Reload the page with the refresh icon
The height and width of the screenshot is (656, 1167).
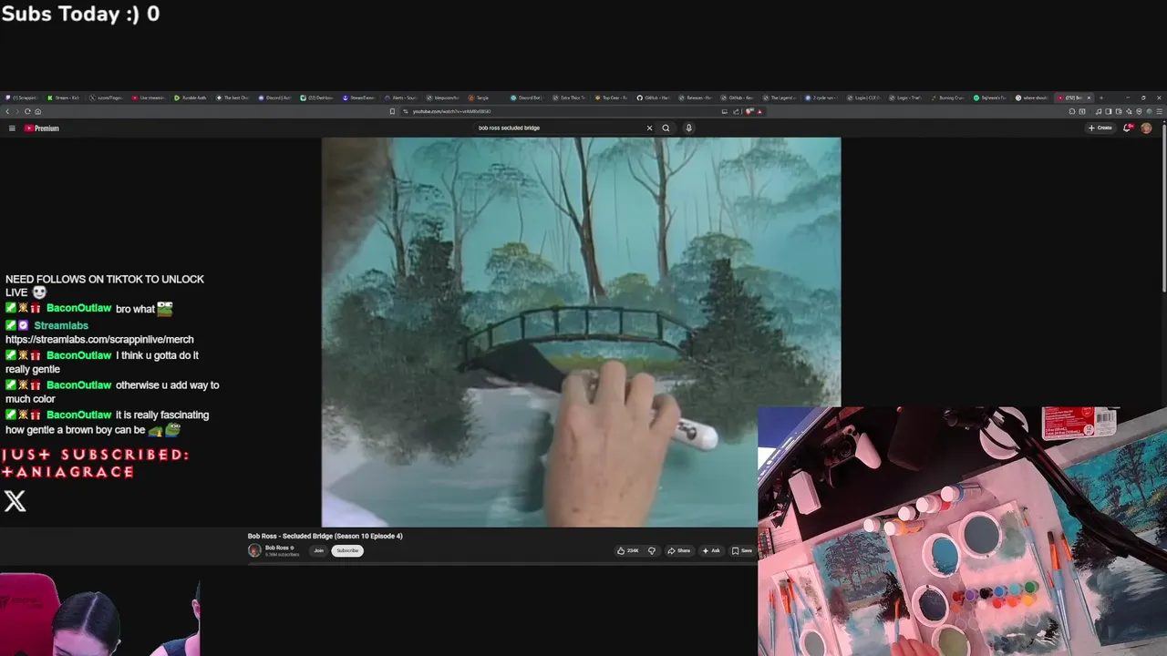pyautogui.click(x=27, y=111)
